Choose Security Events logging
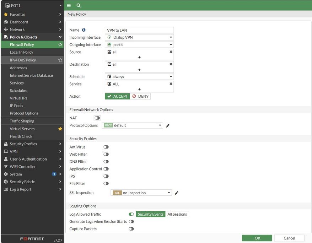This screenshot has width=312, height=243. (151, 214)
